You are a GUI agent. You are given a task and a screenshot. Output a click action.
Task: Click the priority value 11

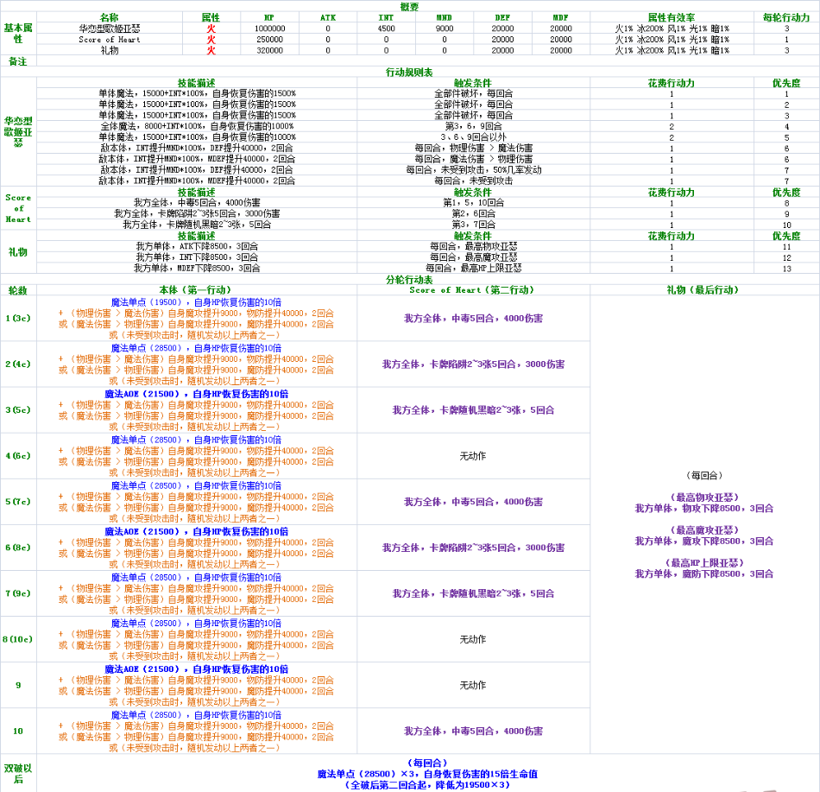pyautogui.click(x=786, y=247)
